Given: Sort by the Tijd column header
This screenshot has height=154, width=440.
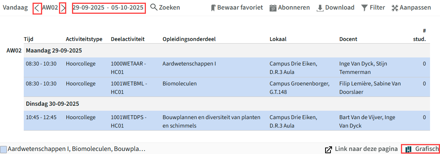Looking at the screenshot, I should [29, 39].
